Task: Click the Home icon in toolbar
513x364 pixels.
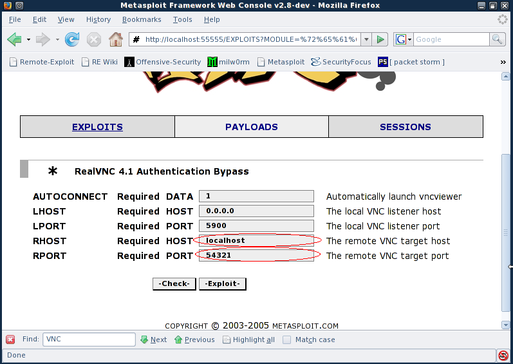Action: pos(116,40)
